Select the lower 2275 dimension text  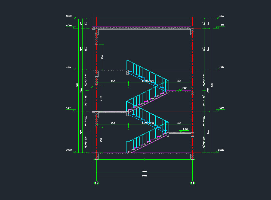coord(179,123)
